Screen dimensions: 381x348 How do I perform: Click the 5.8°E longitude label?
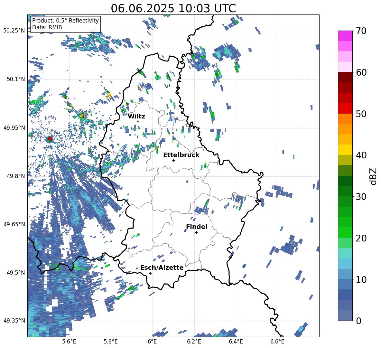(111, 342)
